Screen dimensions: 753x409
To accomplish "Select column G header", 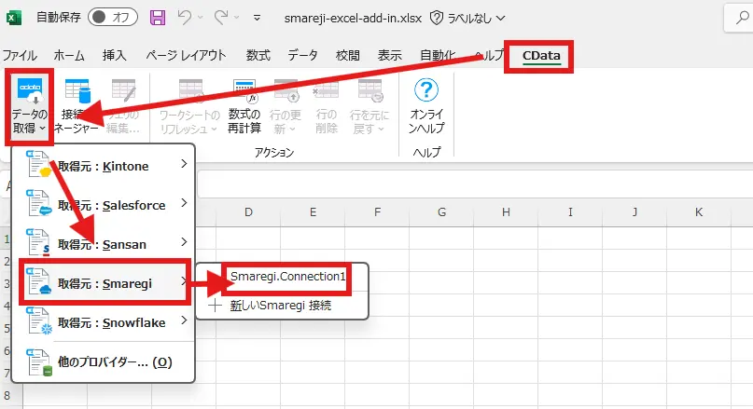I will pos(441,211).
